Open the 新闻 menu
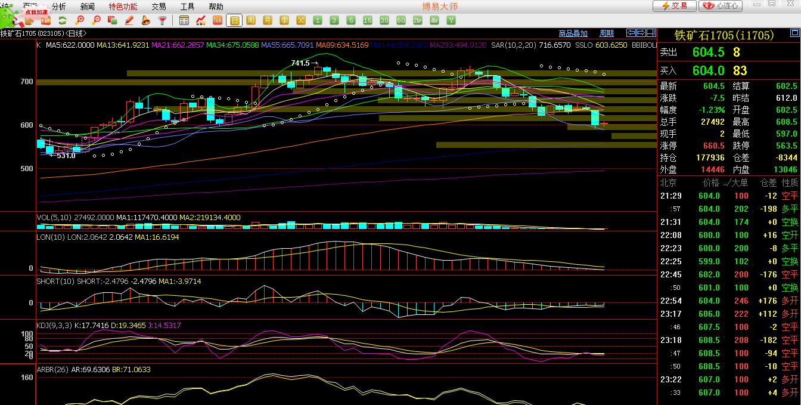The image size is (801, 405). pos(87,7)
